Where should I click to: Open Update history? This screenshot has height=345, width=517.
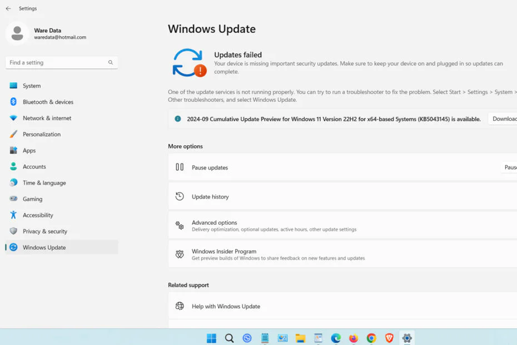coord(342,196)
